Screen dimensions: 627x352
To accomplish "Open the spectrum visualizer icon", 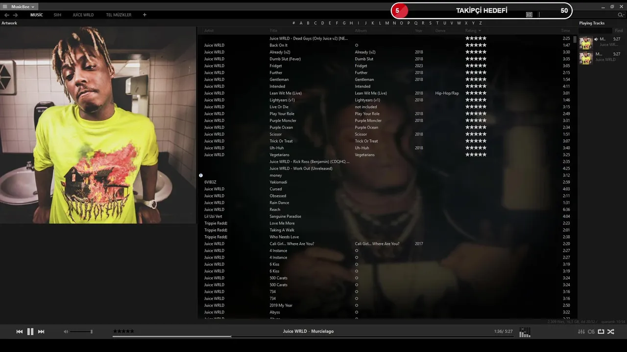I will click(525, 332).
